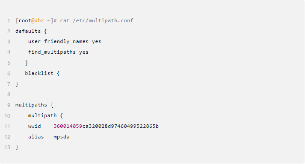Click the closing brace on line 13

coord(17,147)
